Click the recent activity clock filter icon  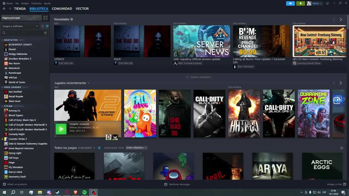click(43, 26)
